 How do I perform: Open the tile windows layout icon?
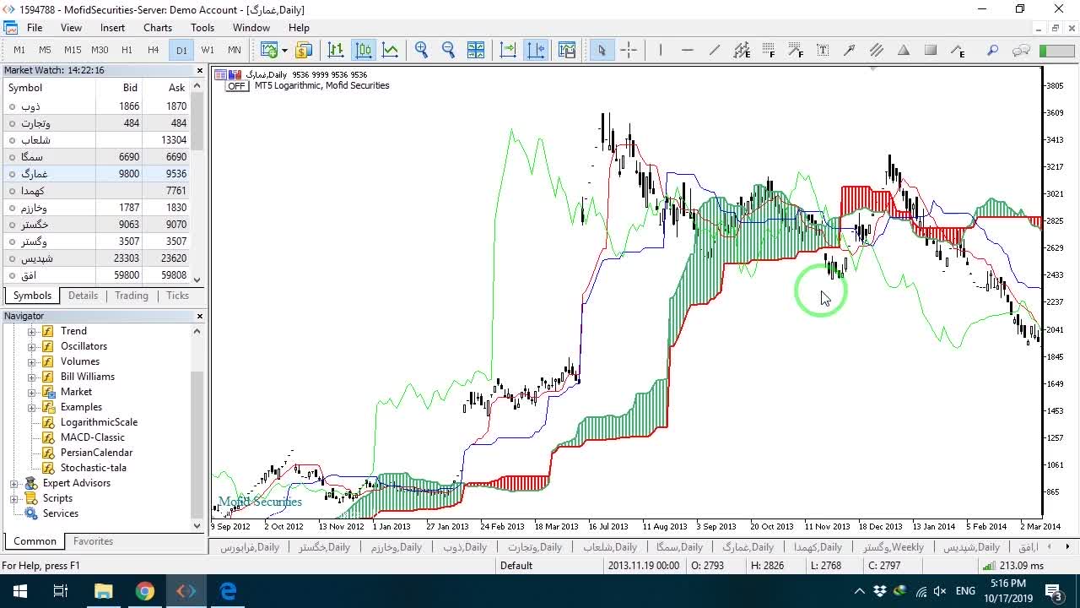[476, 50]
